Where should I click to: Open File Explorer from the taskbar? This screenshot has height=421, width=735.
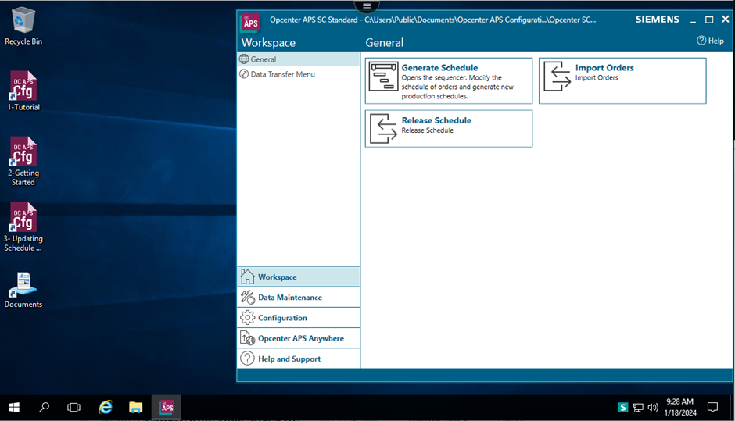pyautogui.click(x=136, y=407)
